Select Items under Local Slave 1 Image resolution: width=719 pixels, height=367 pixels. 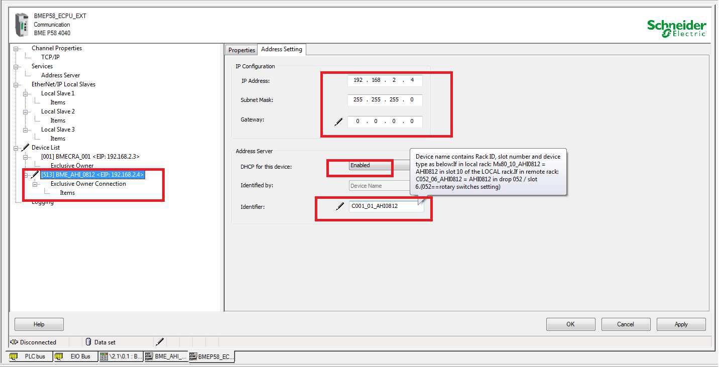coord(58,102)
